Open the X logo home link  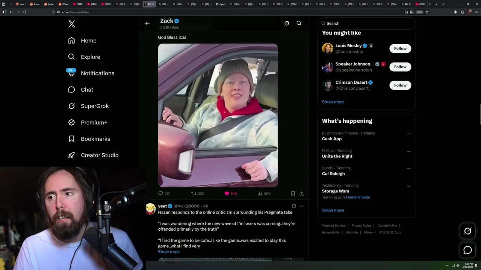coord(72,24)
